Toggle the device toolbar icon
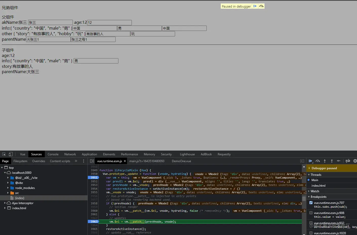The width and height of the screenshot is (357, 235). click(x=11, y=154)
